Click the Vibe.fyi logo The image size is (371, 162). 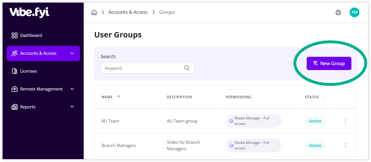click(29, 13)
